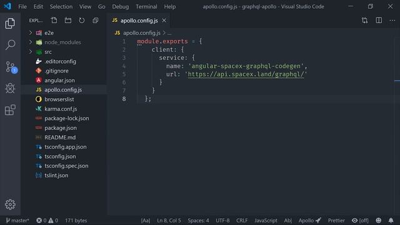Open tsconfig.app.json file
The image size is (400, 225).
pos(65,147)
